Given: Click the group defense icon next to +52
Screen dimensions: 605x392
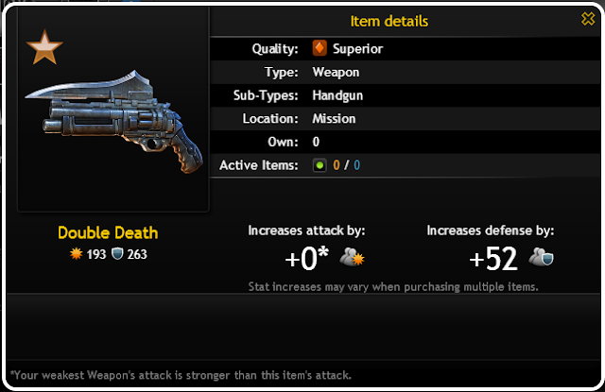Looking at the screenshot, I should [x=541, y=257].
